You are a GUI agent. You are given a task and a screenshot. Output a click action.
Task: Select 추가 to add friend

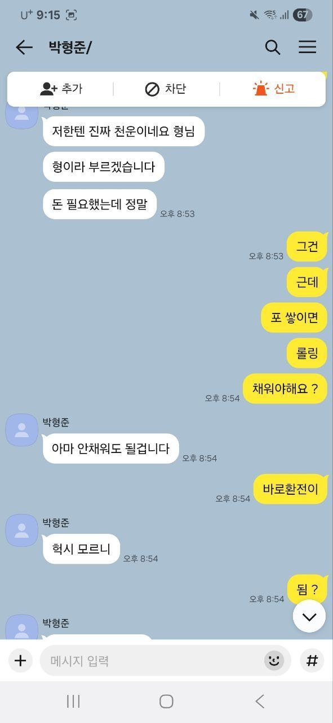(x=61, y=89)
